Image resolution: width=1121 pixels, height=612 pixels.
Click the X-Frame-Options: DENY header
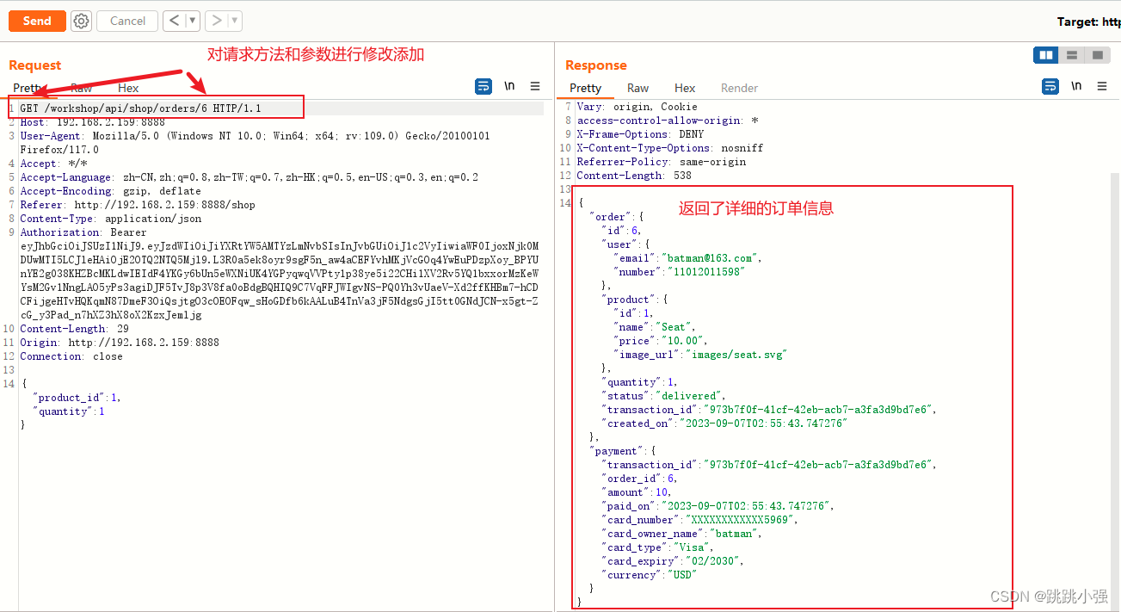(640, 134)
